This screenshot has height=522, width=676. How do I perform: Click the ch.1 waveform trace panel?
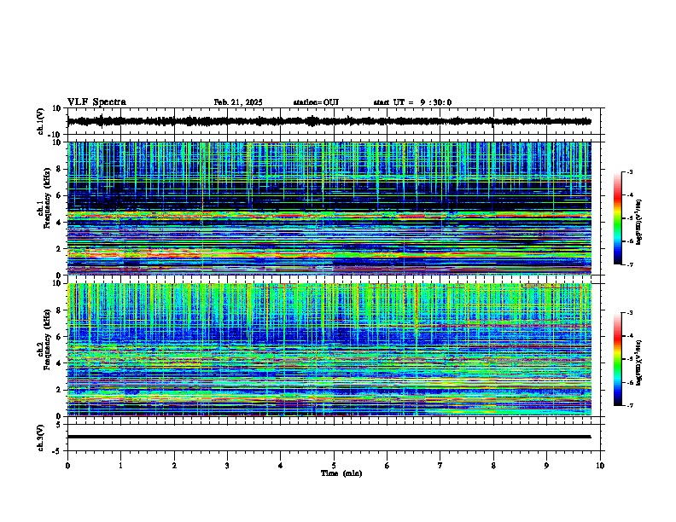tap(334, 121)
